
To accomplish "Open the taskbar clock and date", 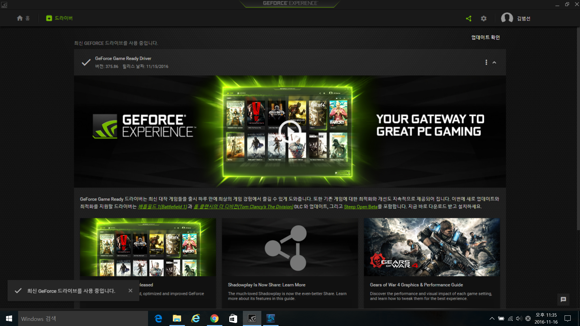I will point(546,318).
